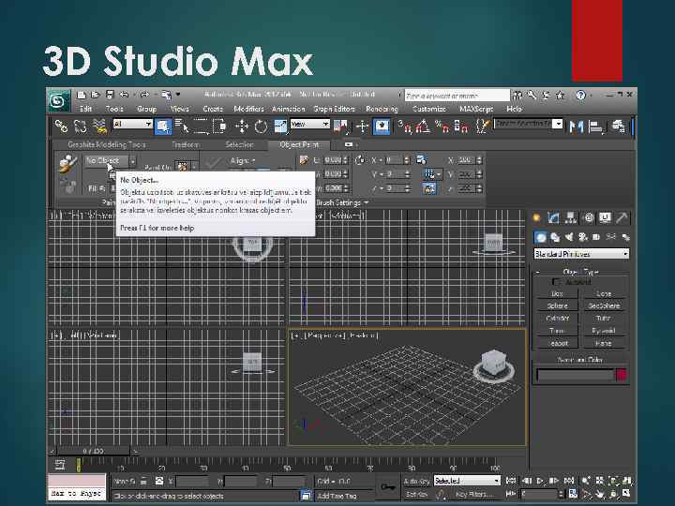The width and height of the screenshot is (675, 506).
Task: Open Select by Name list icon
Action: click(x=182, y=126)
